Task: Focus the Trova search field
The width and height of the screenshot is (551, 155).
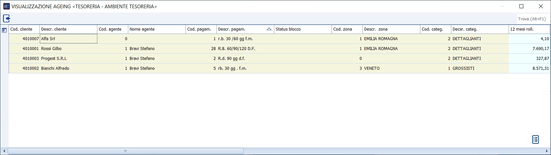Action: (532, 19)
